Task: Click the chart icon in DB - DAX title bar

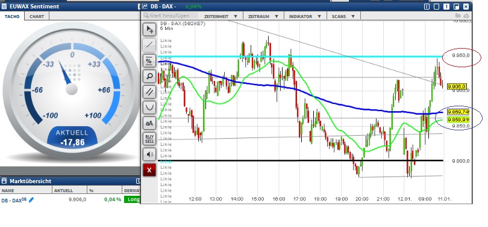Action: point(145,6)
